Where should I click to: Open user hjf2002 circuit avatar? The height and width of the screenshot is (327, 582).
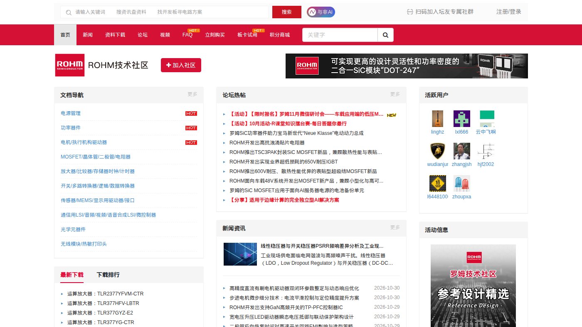pos(486,151)
